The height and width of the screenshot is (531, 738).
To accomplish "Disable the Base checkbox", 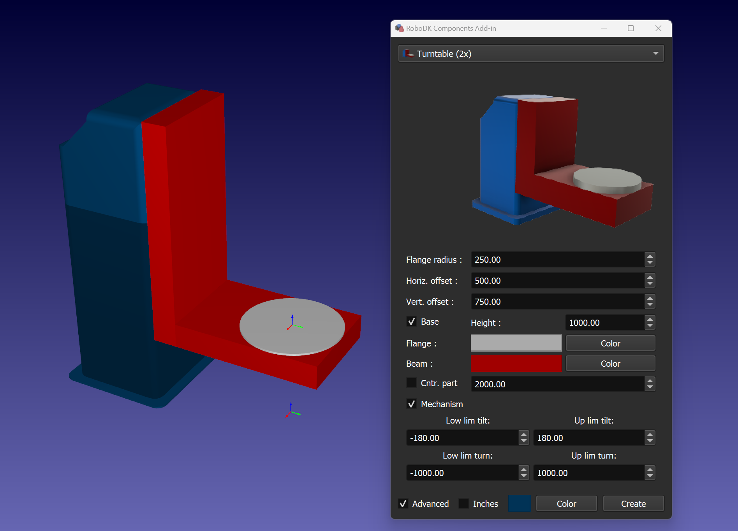I will pos(411,322).
